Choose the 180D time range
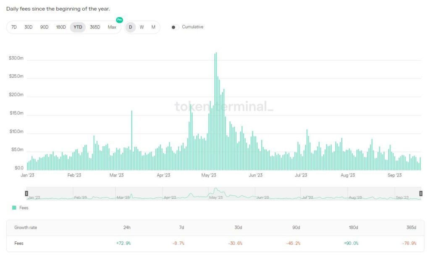The height and width of the screenshot is (257, 430). (x=61, y=27)
